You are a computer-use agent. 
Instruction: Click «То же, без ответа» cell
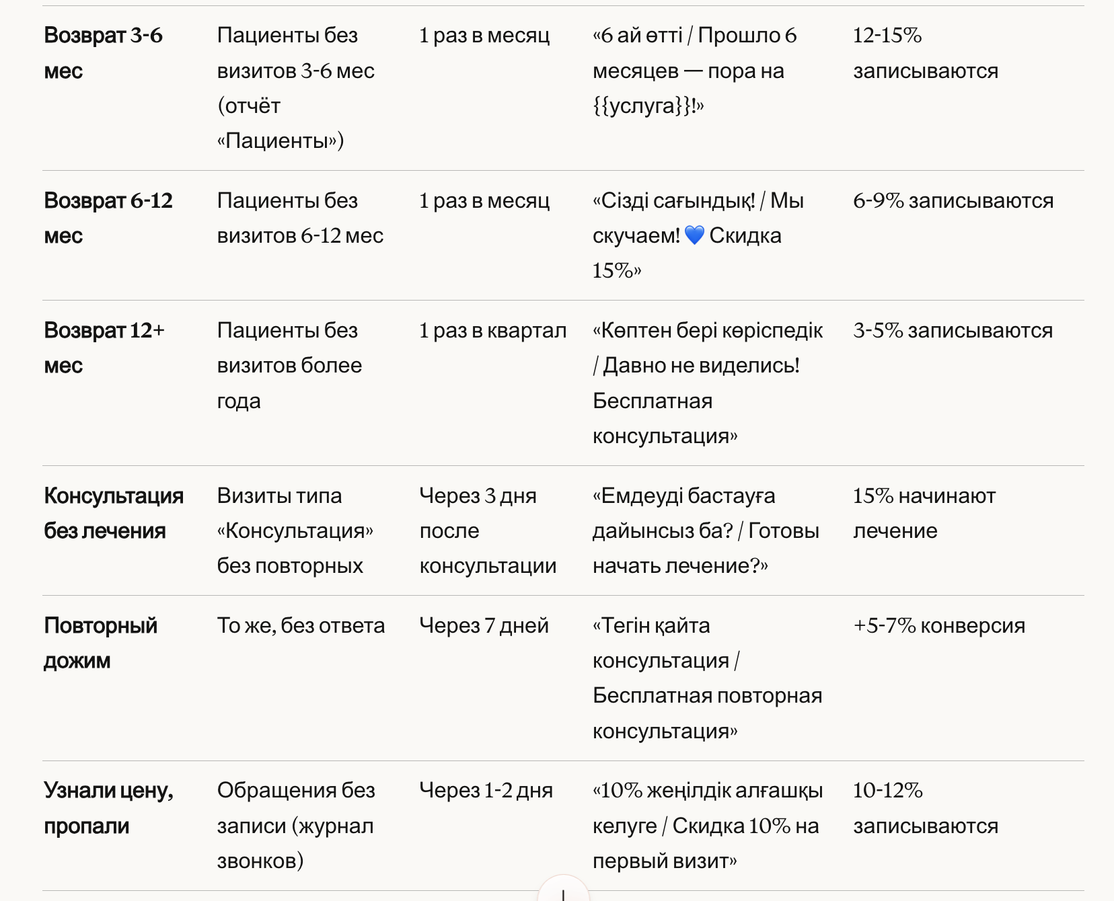pos(301,625)
